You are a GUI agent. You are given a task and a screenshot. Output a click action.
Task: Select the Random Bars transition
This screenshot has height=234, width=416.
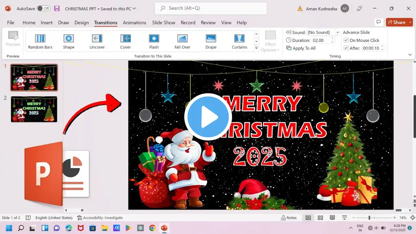point(40,42)
